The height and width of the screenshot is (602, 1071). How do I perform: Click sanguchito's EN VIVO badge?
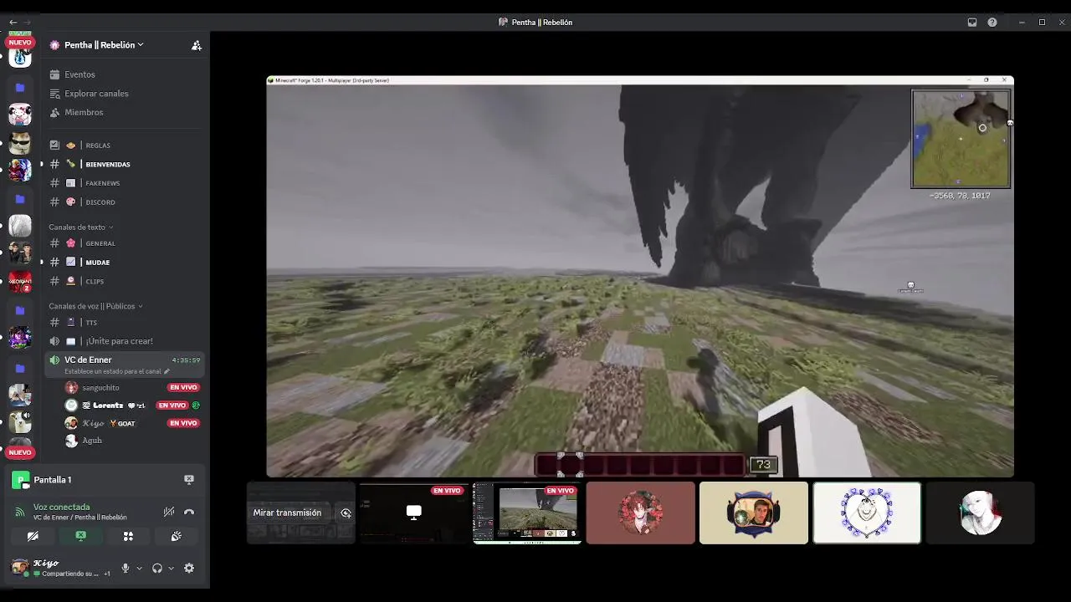[x=183, y=388]
